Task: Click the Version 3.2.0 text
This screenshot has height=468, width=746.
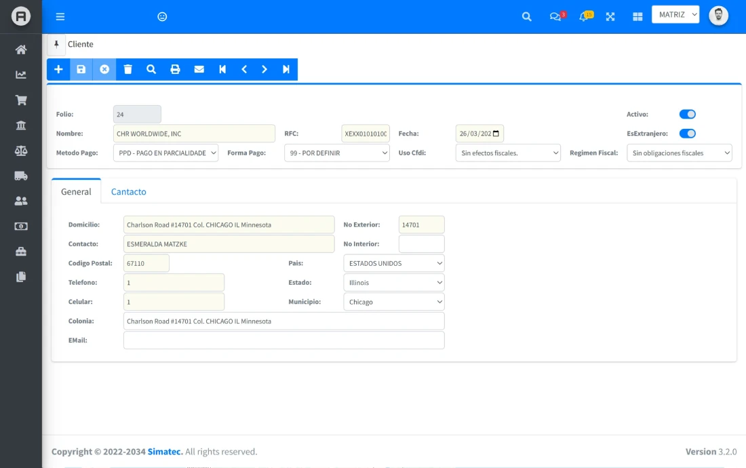Action: click(x=711, y=452)
